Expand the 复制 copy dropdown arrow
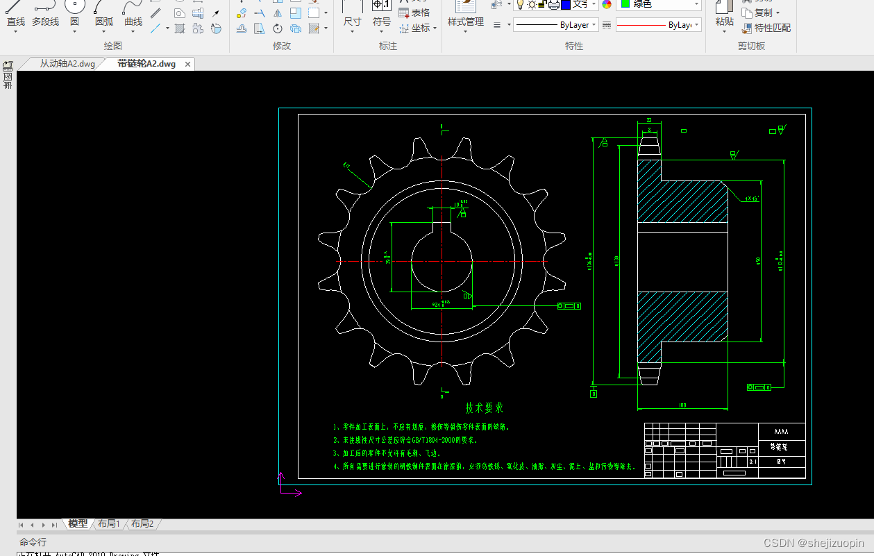Screen dimensions: 874x556 [x=778, y=12]
